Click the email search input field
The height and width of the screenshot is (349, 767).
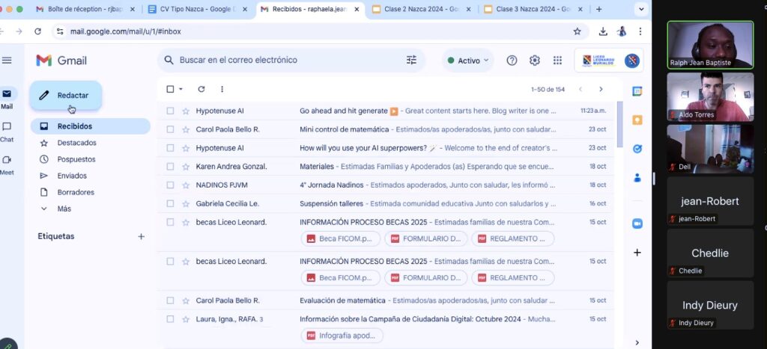285,60
